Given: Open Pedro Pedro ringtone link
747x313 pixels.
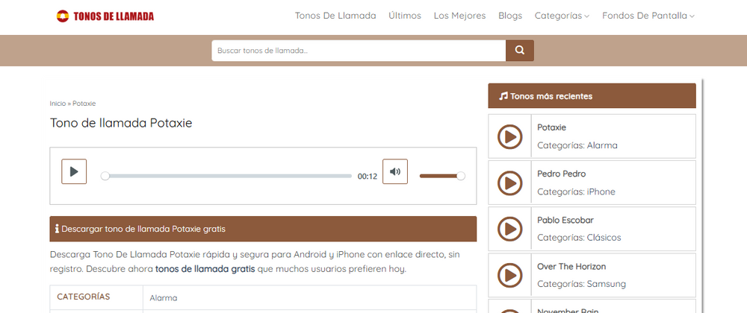Looking at the screenshot, I should point(562,174).
